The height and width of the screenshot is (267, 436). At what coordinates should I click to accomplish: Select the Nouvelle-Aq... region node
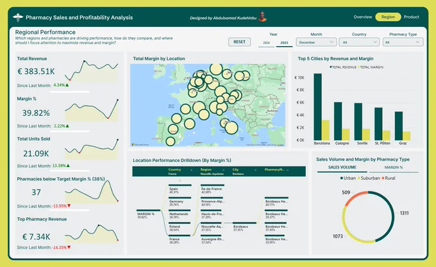tap(212, 227)
